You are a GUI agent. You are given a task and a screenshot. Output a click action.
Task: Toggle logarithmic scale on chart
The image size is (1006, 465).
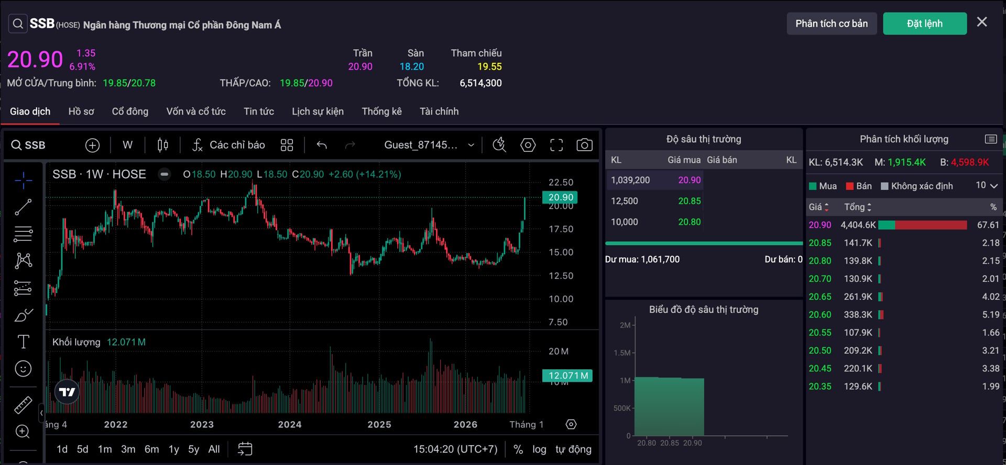pyautogui.click(x=539, y=449)
